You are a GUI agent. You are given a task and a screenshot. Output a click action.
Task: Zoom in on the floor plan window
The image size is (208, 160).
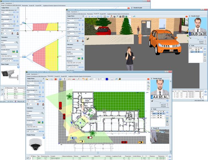(x=148, y=82)
